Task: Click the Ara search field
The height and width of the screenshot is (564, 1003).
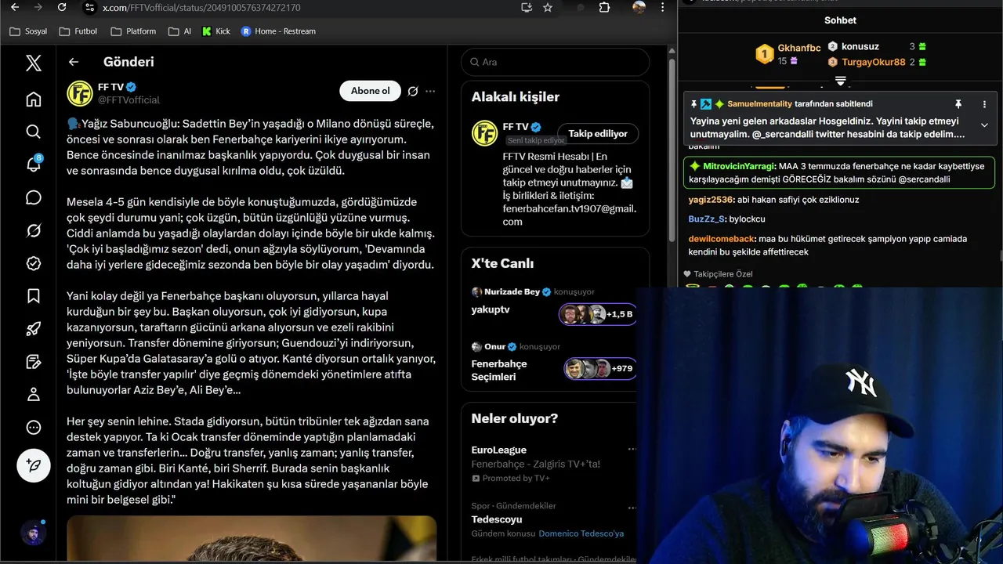Action: coord(556,62)
